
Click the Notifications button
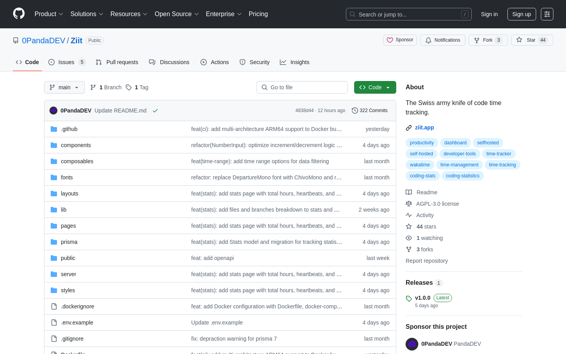[443, 40]
